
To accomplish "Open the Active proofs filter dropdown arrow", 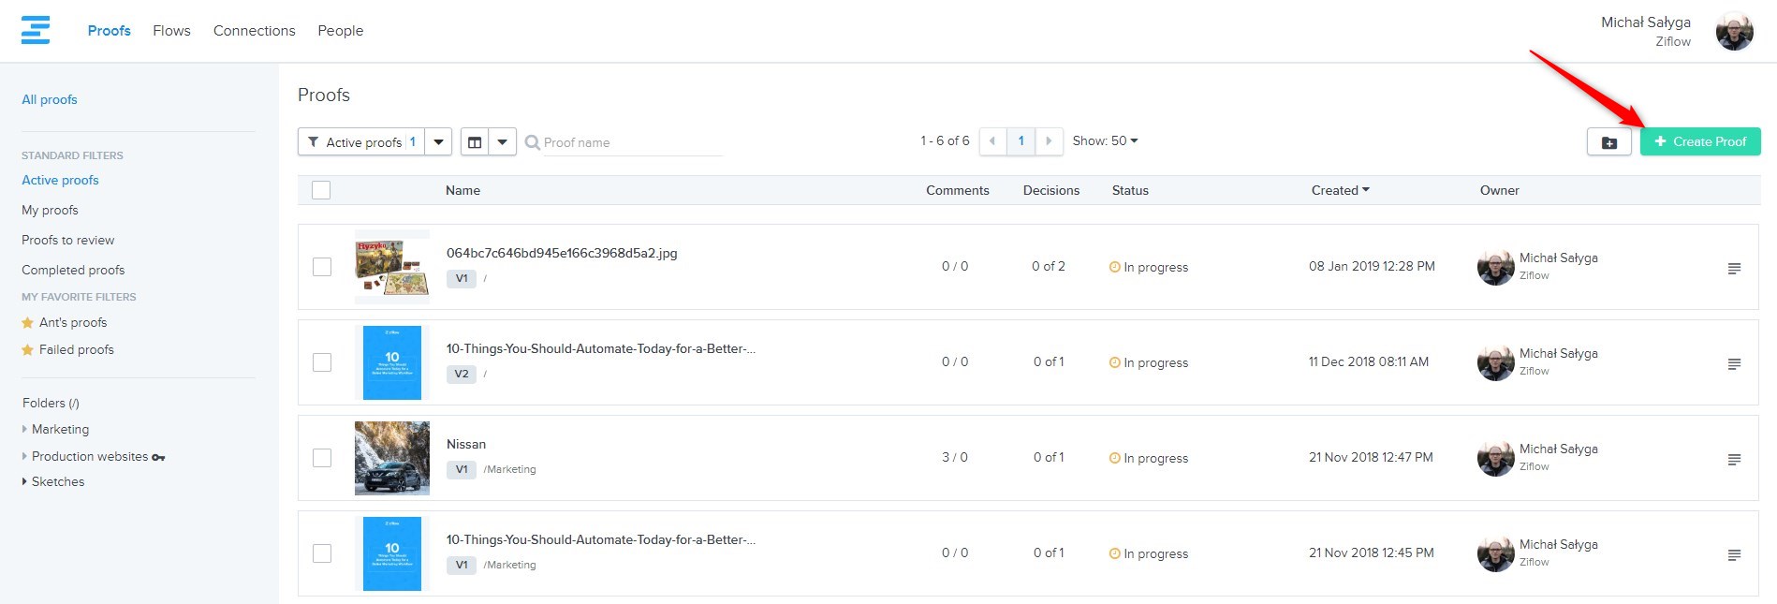I will click(438, 142).
